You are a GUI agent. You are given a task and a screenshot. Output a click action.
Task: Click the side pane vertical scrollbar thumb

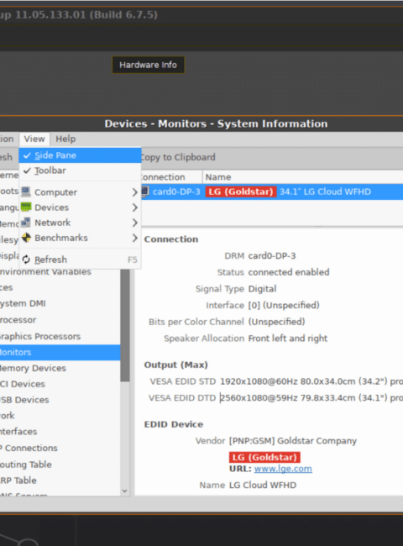125,325
